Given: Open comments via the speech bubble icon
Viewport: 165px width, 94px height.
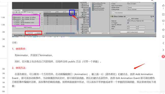Looking at the screenshot, I should 163,21.
